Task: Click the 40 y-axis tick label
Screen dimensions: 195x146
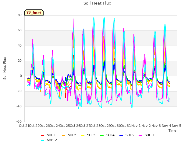Action: pyautogui.click(x=19, y=45)
